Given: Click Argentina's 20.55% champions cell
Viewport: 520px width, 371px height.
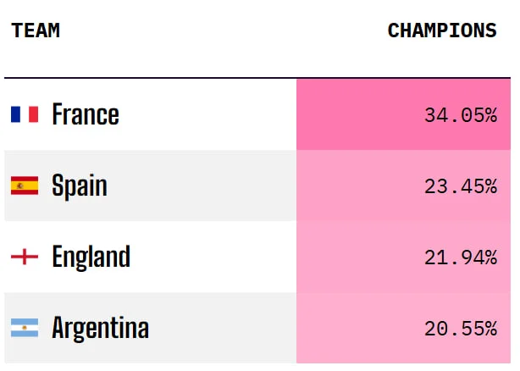Looking at the screenshot, I should 403,328.
